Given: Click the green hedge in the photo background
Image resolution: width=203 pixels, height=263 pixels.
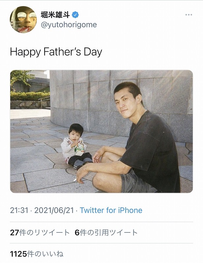Looking at the screenshot, I should tap(30, 96).
